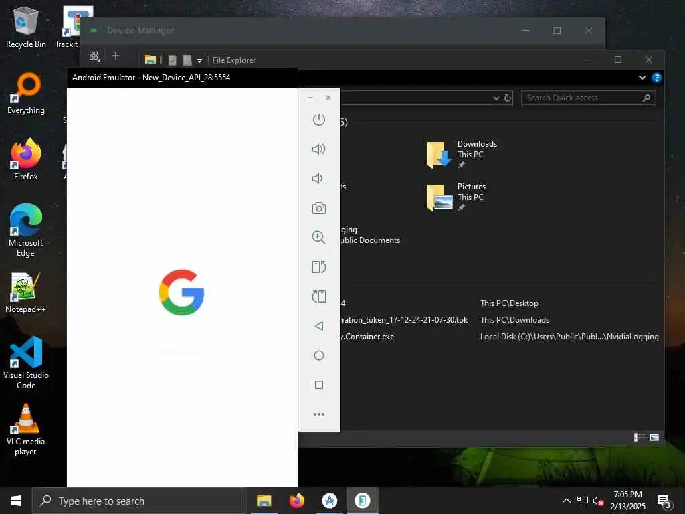The width and height of the screenshot is (685, 514).
Task: Activate the emulator zoom magnifier icon
Action: tap(319, 238)
